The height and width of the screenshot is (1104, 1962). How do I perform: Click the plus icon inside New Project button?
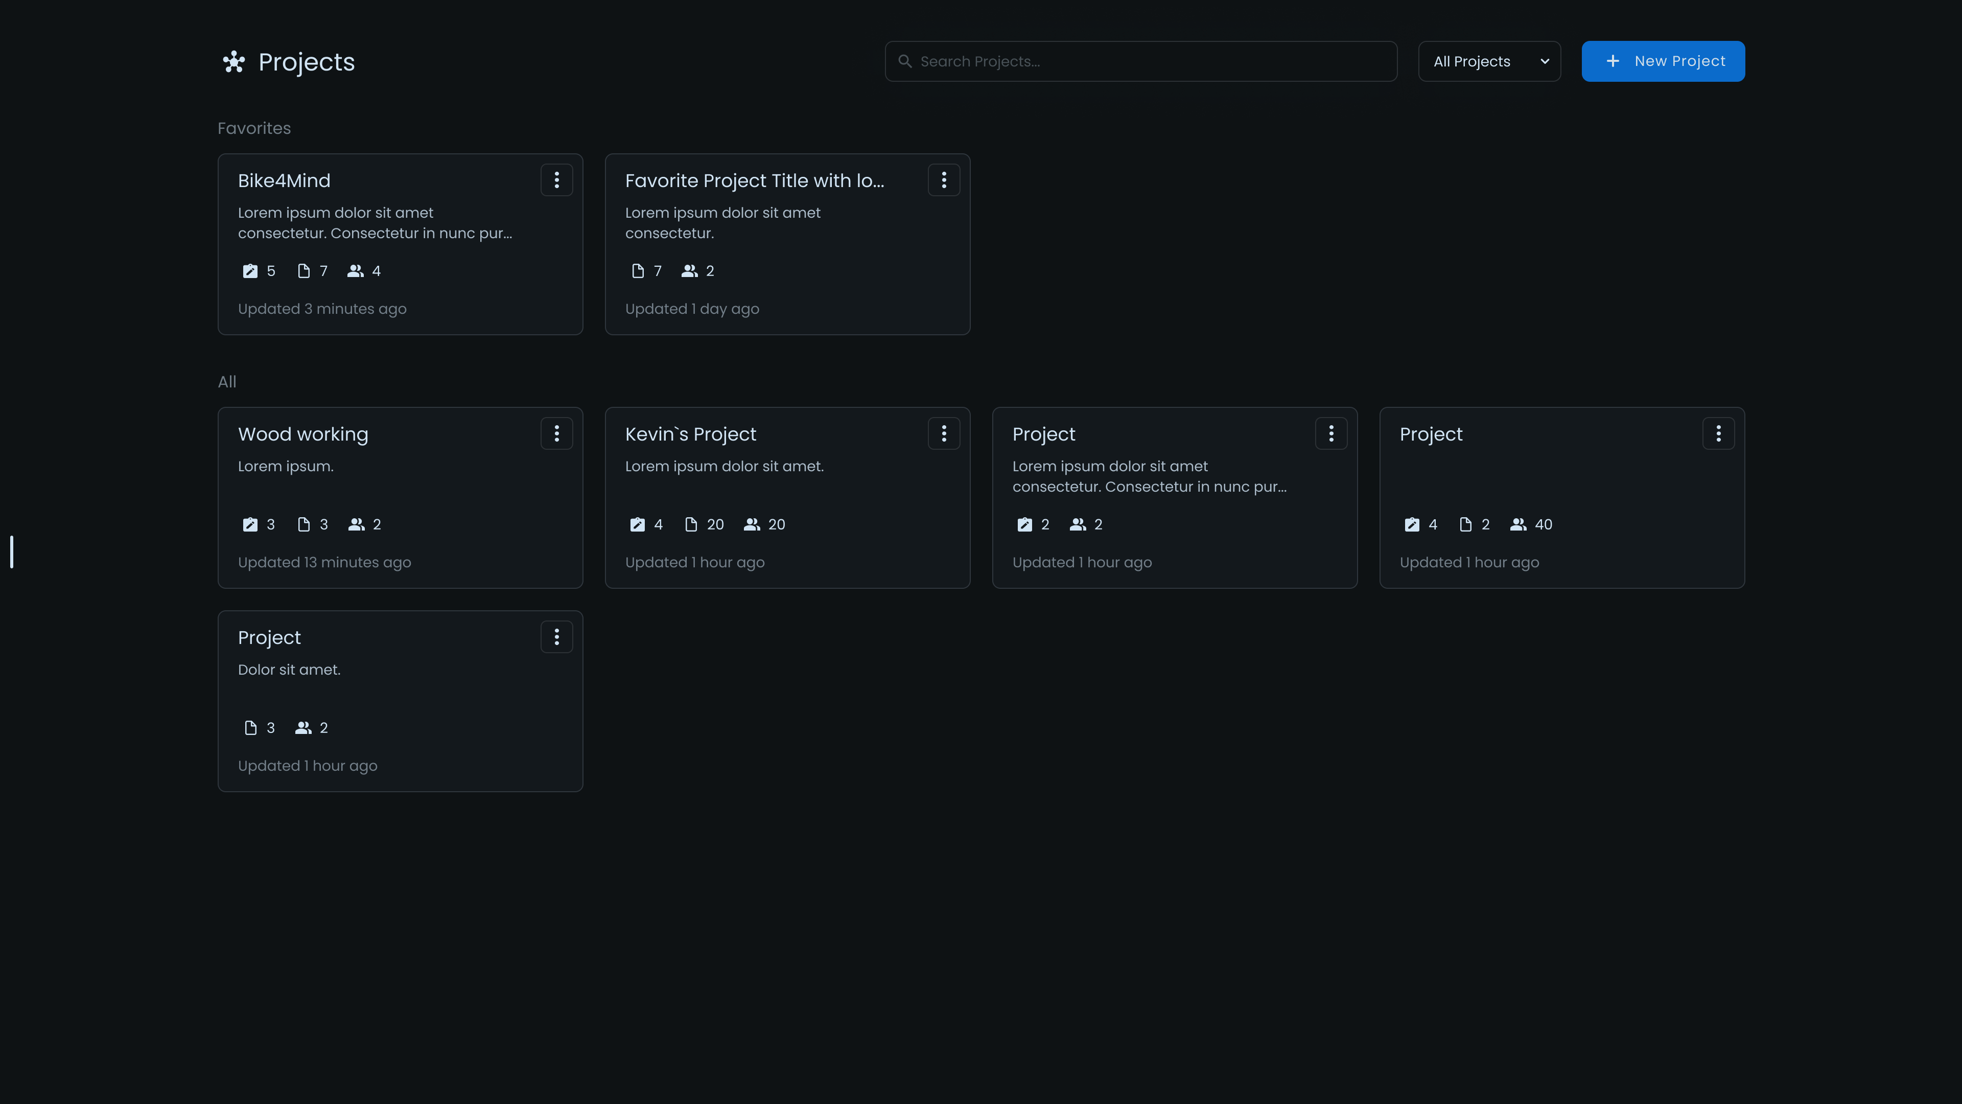point(1613,61)
